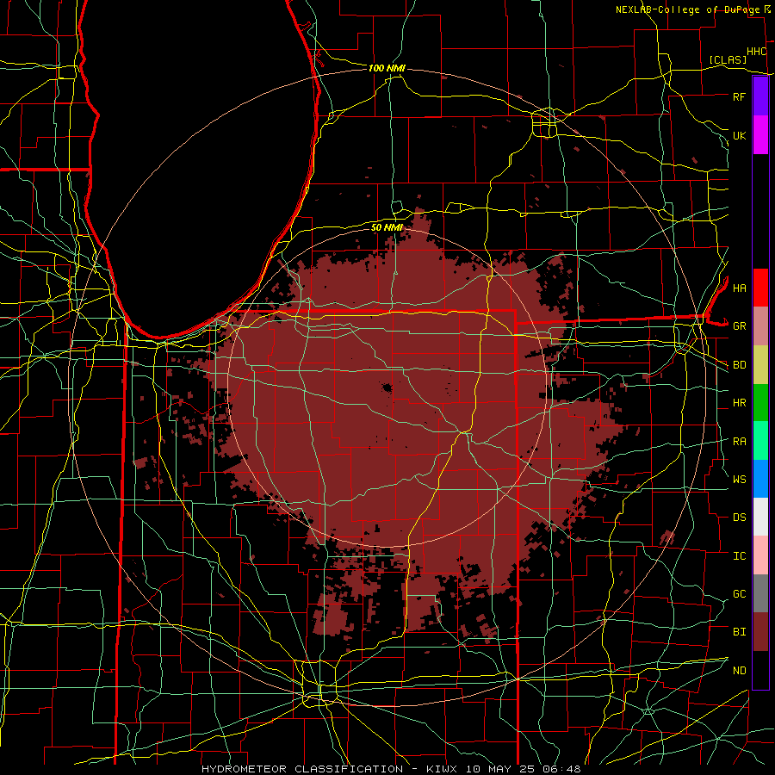Viewport: 775px width, 775px height.
Task: Click the magenta UK legend color swatch
Action: tap(760, 135)
